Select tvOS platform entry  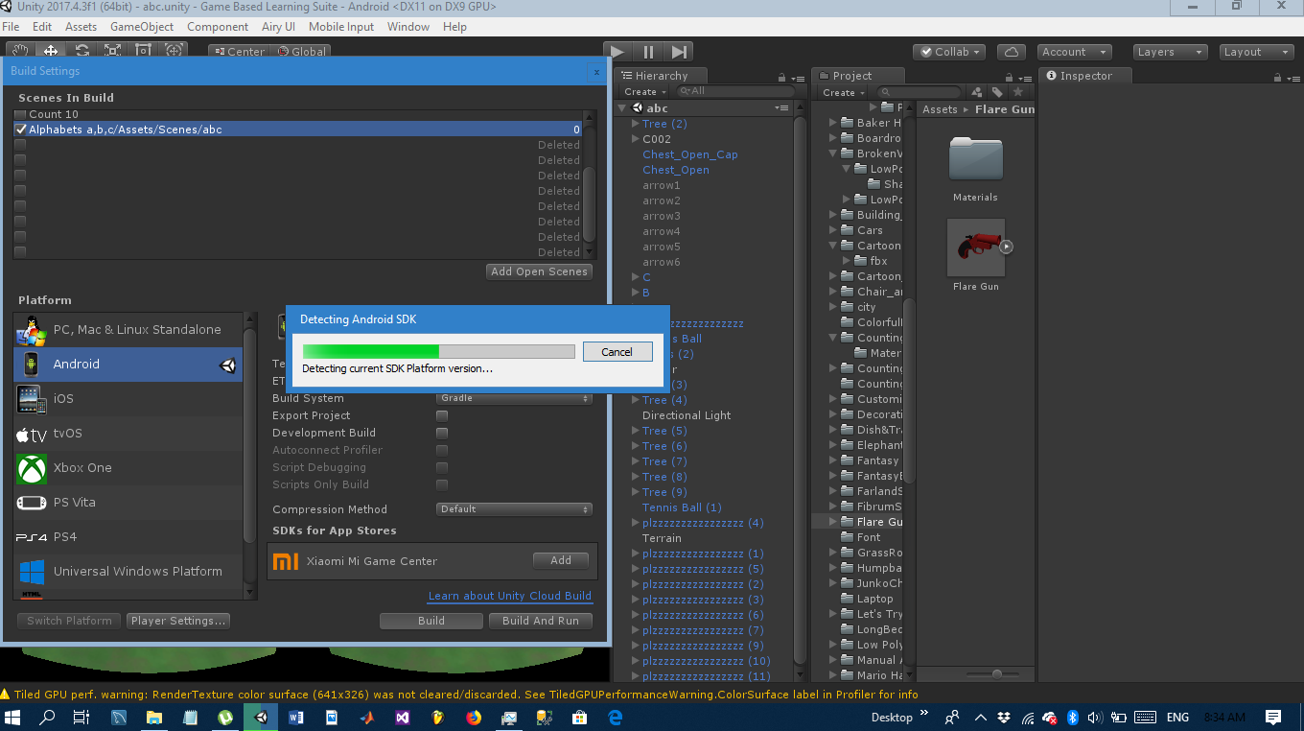(x=128, y=434)
